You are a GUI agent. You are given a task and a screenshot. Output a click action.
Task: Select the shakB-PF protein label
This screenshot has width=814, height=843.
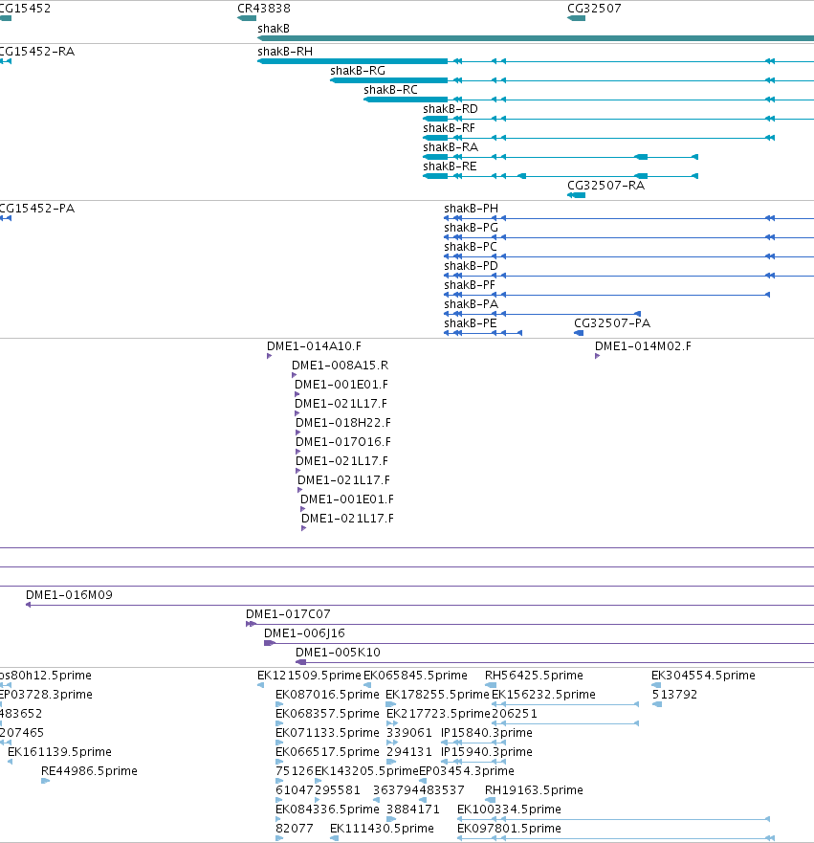coord(470,285)
